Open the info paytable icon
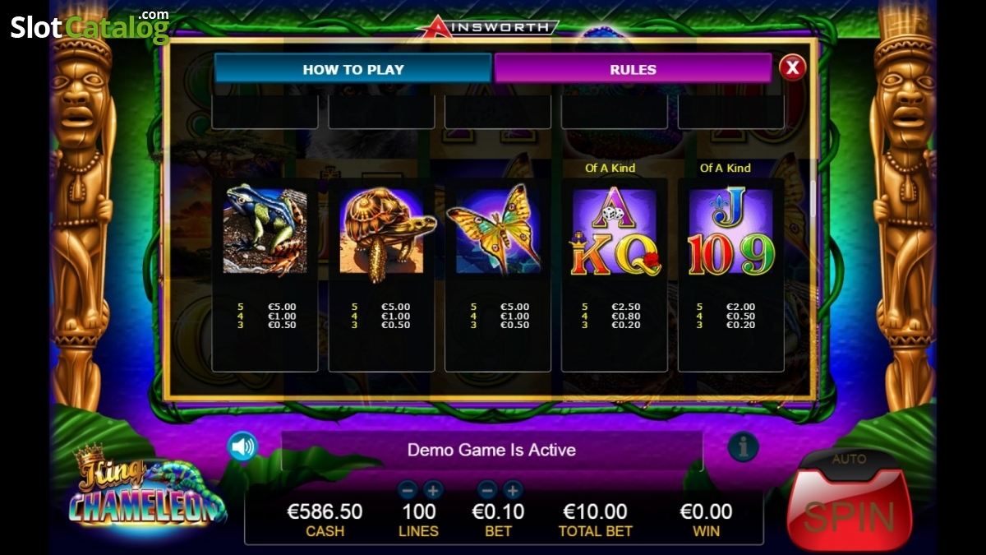This screenshot has height=555, width=986. click(x=743, y=446)
